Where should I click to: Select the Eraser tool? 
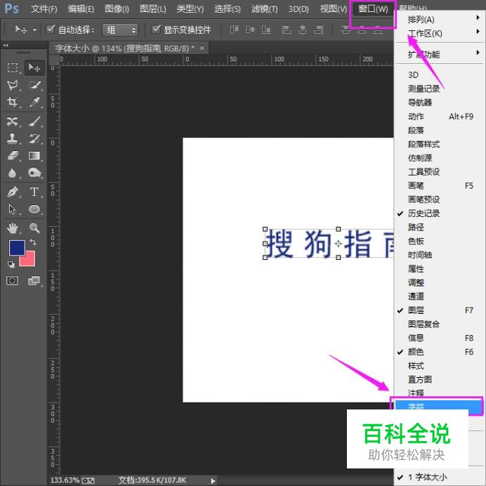pyautogui.click(x=13, y=156)
